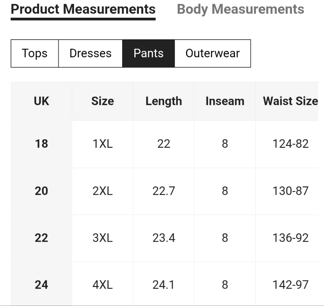The width and height of the screenshot is (324, 306).
Task: Select the Dresses category tab
Action: (90, 53)
